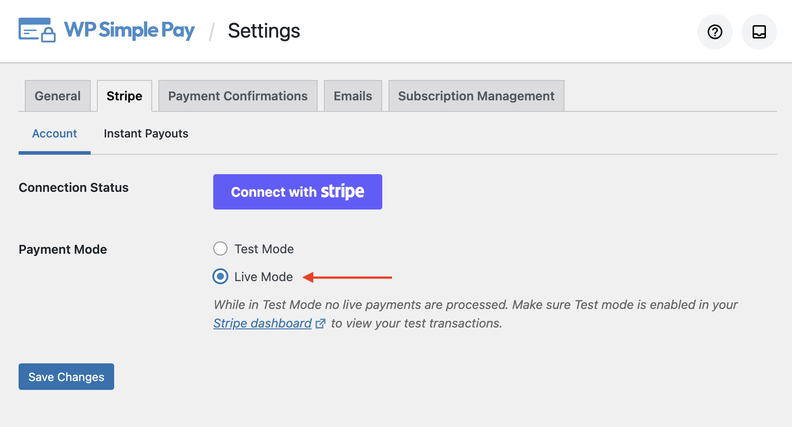Click the external link icon beside Stripe dashboard

320,324
